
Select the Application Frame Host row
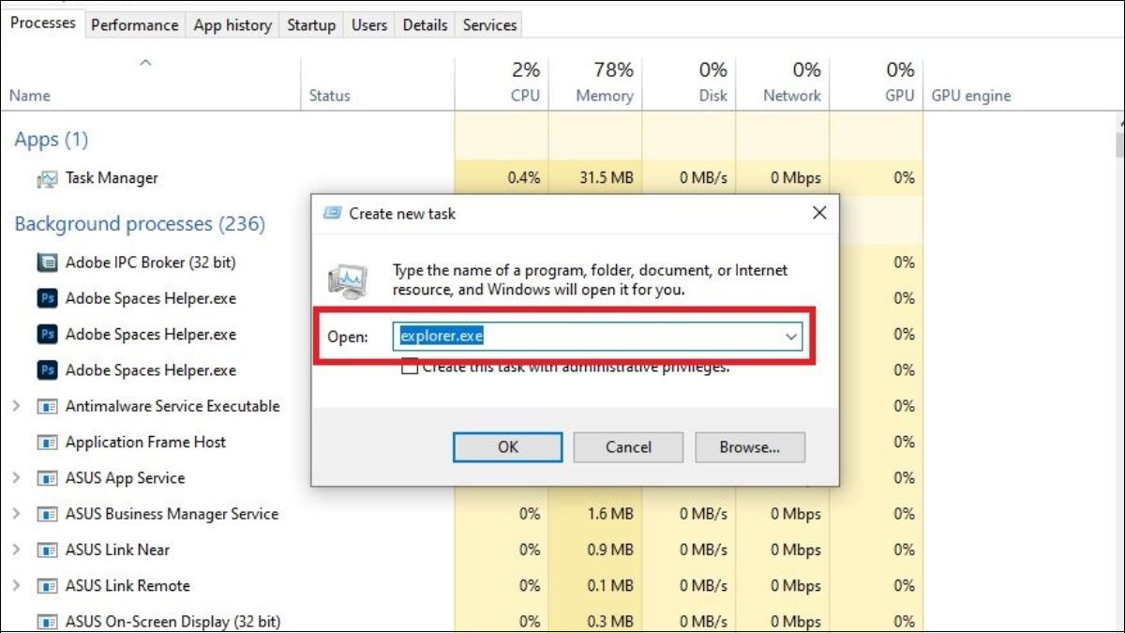coord(155,442)
